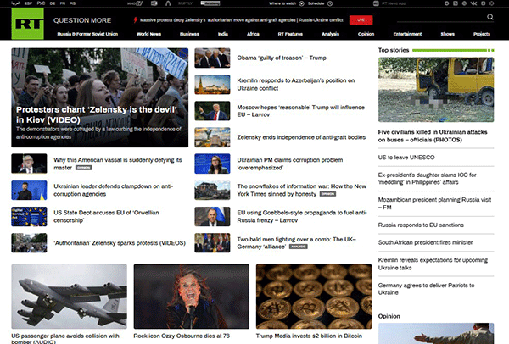Click the RT logo

(28, 24)
